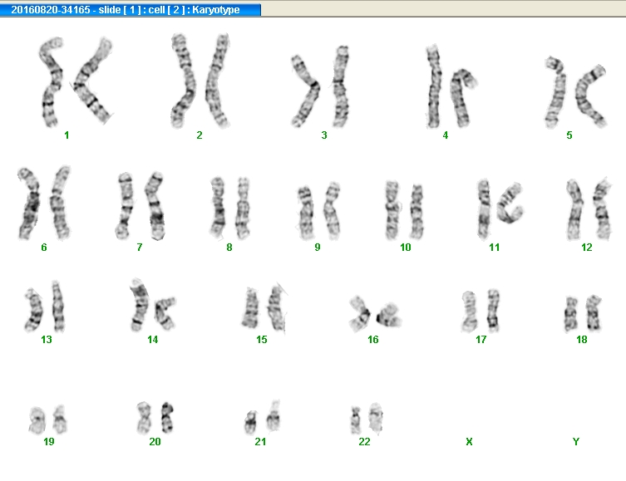Click the green label '7'
Viewport: 626px width, 481px height.
(140, 248)
